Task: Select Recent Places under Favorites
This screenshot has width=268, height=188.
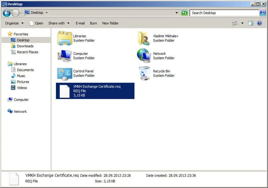Action: tap(28, 52)
